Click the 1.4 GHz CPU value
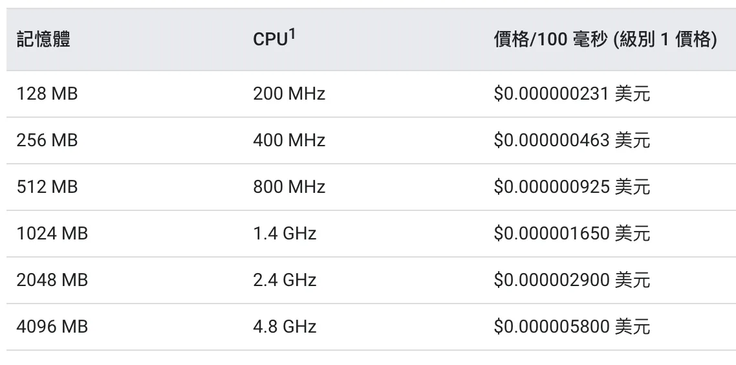This screenshot has width=736, height=365. pos(285,234)
